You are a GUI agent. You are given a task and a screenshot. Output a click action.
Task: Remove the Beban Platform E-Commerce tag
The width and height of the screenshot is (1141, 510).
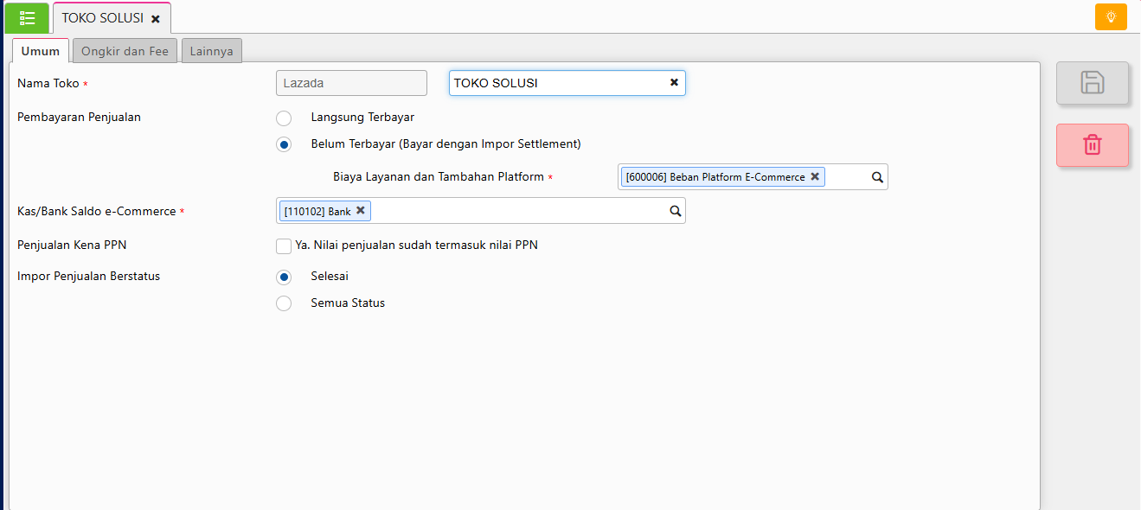[815, 176]
